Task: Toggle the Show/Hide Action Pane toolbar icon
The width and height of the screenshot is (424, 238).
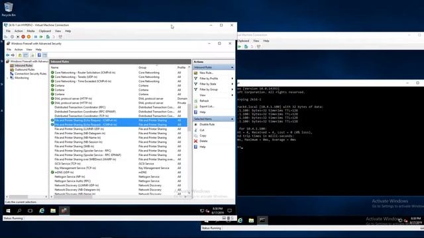Action: 45,55
